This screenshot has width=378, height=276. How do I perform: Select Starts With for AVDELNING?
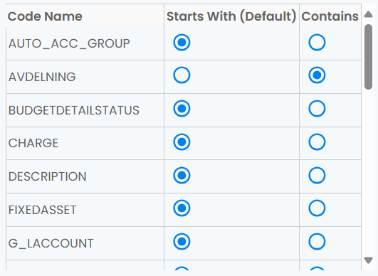click(182, 75)
